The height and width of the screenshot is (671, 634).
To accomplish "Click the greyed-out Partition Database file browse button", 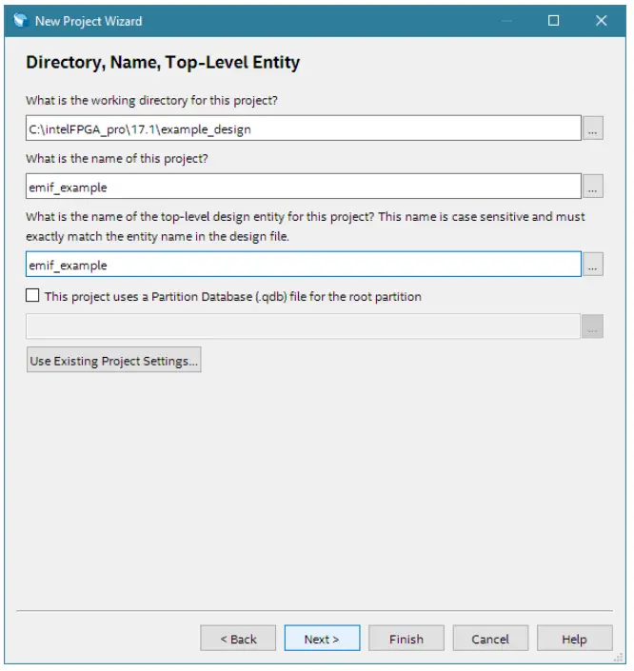I will click(x=592, y=326).
